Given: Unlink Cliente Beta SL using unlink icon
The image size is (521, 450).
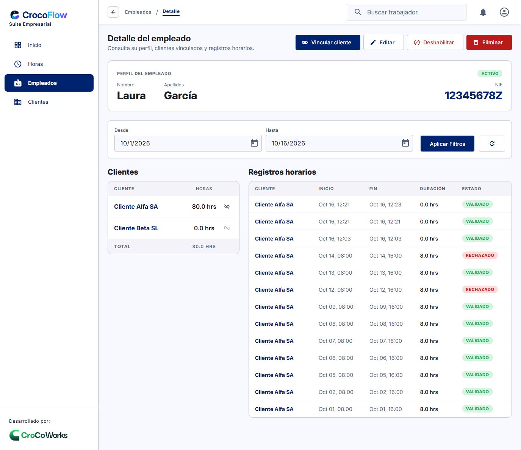Looking at the screenshot, I should point(227,228).
